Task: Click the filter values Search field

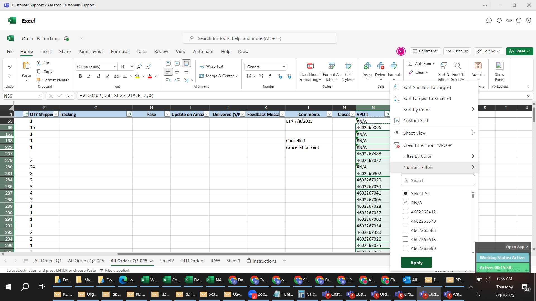Action: (438, 180)
